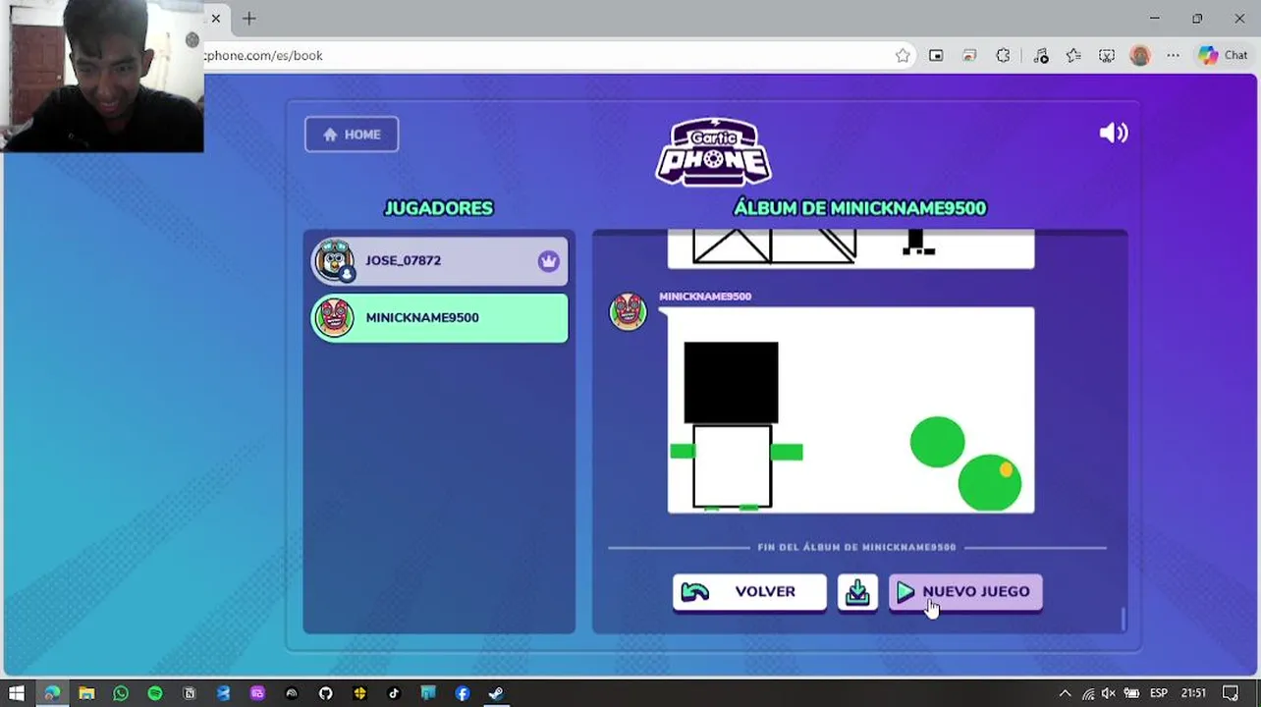The image size is (1261, 707).
Task: Open Notion from the taskbar
Action: [x=190, y=693]
